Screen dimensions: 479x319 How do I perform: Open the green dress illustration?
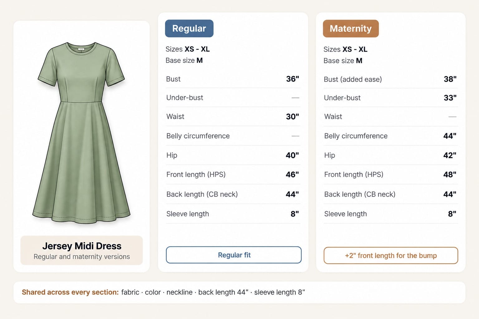point(81,133)
